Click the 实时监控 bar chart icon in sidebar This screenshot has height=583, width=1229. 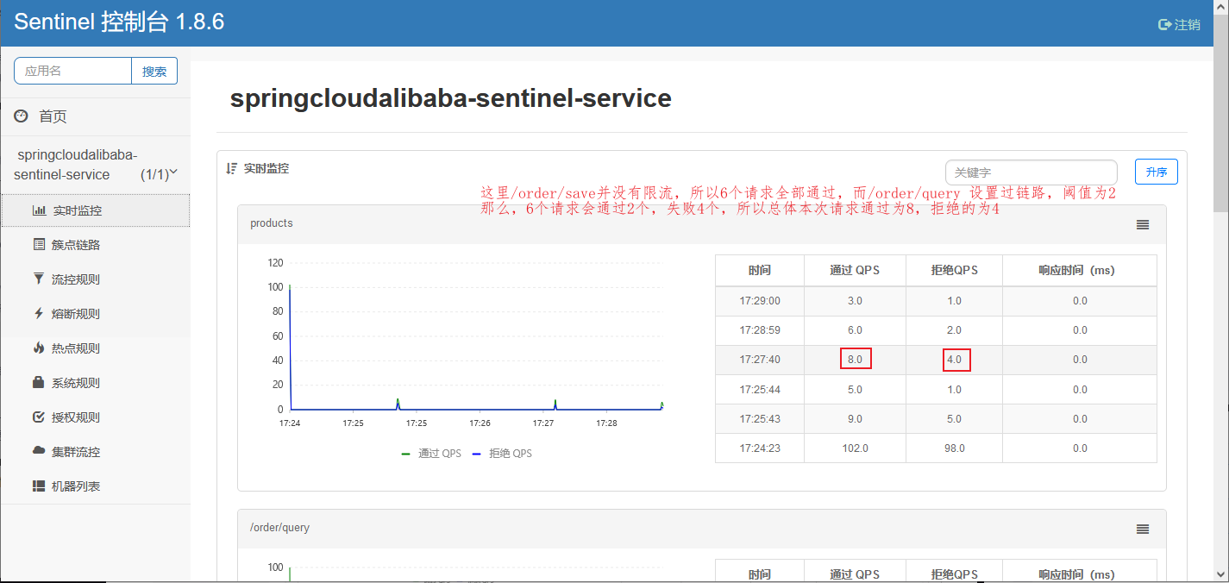(x=39, y=210)
